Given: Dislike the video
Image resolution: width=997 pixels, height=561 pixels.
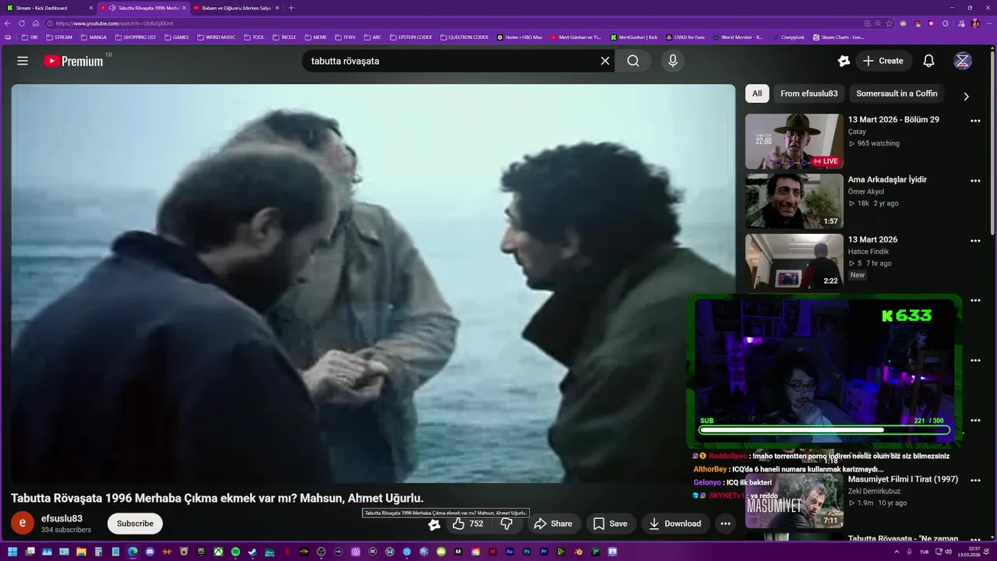Looking at the screenshot, I should [506, 524].
